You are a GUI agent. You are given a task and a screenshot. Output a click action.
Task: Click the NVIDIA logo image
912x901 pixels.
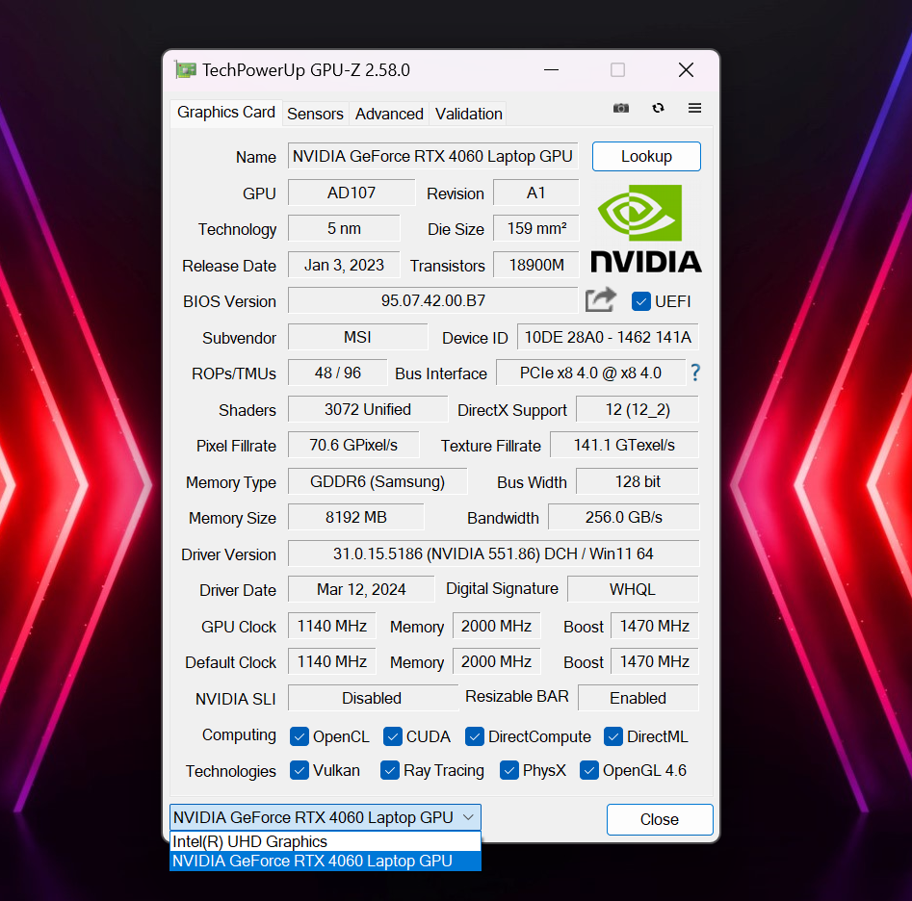pos(645,228)
